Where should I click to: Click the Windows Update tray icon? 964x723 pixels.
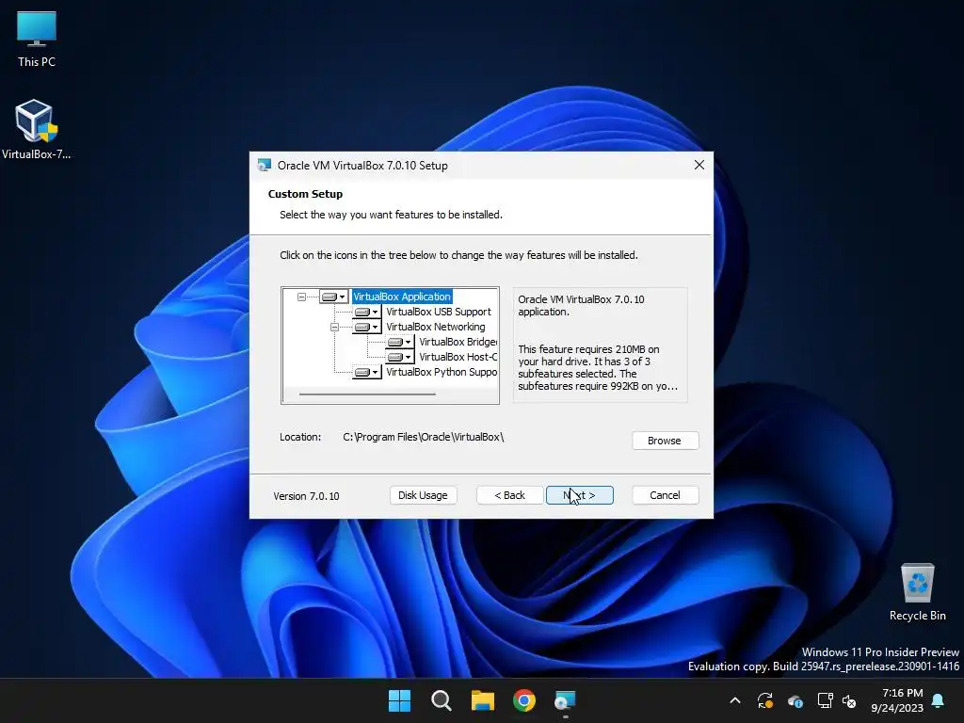(764, 700)
